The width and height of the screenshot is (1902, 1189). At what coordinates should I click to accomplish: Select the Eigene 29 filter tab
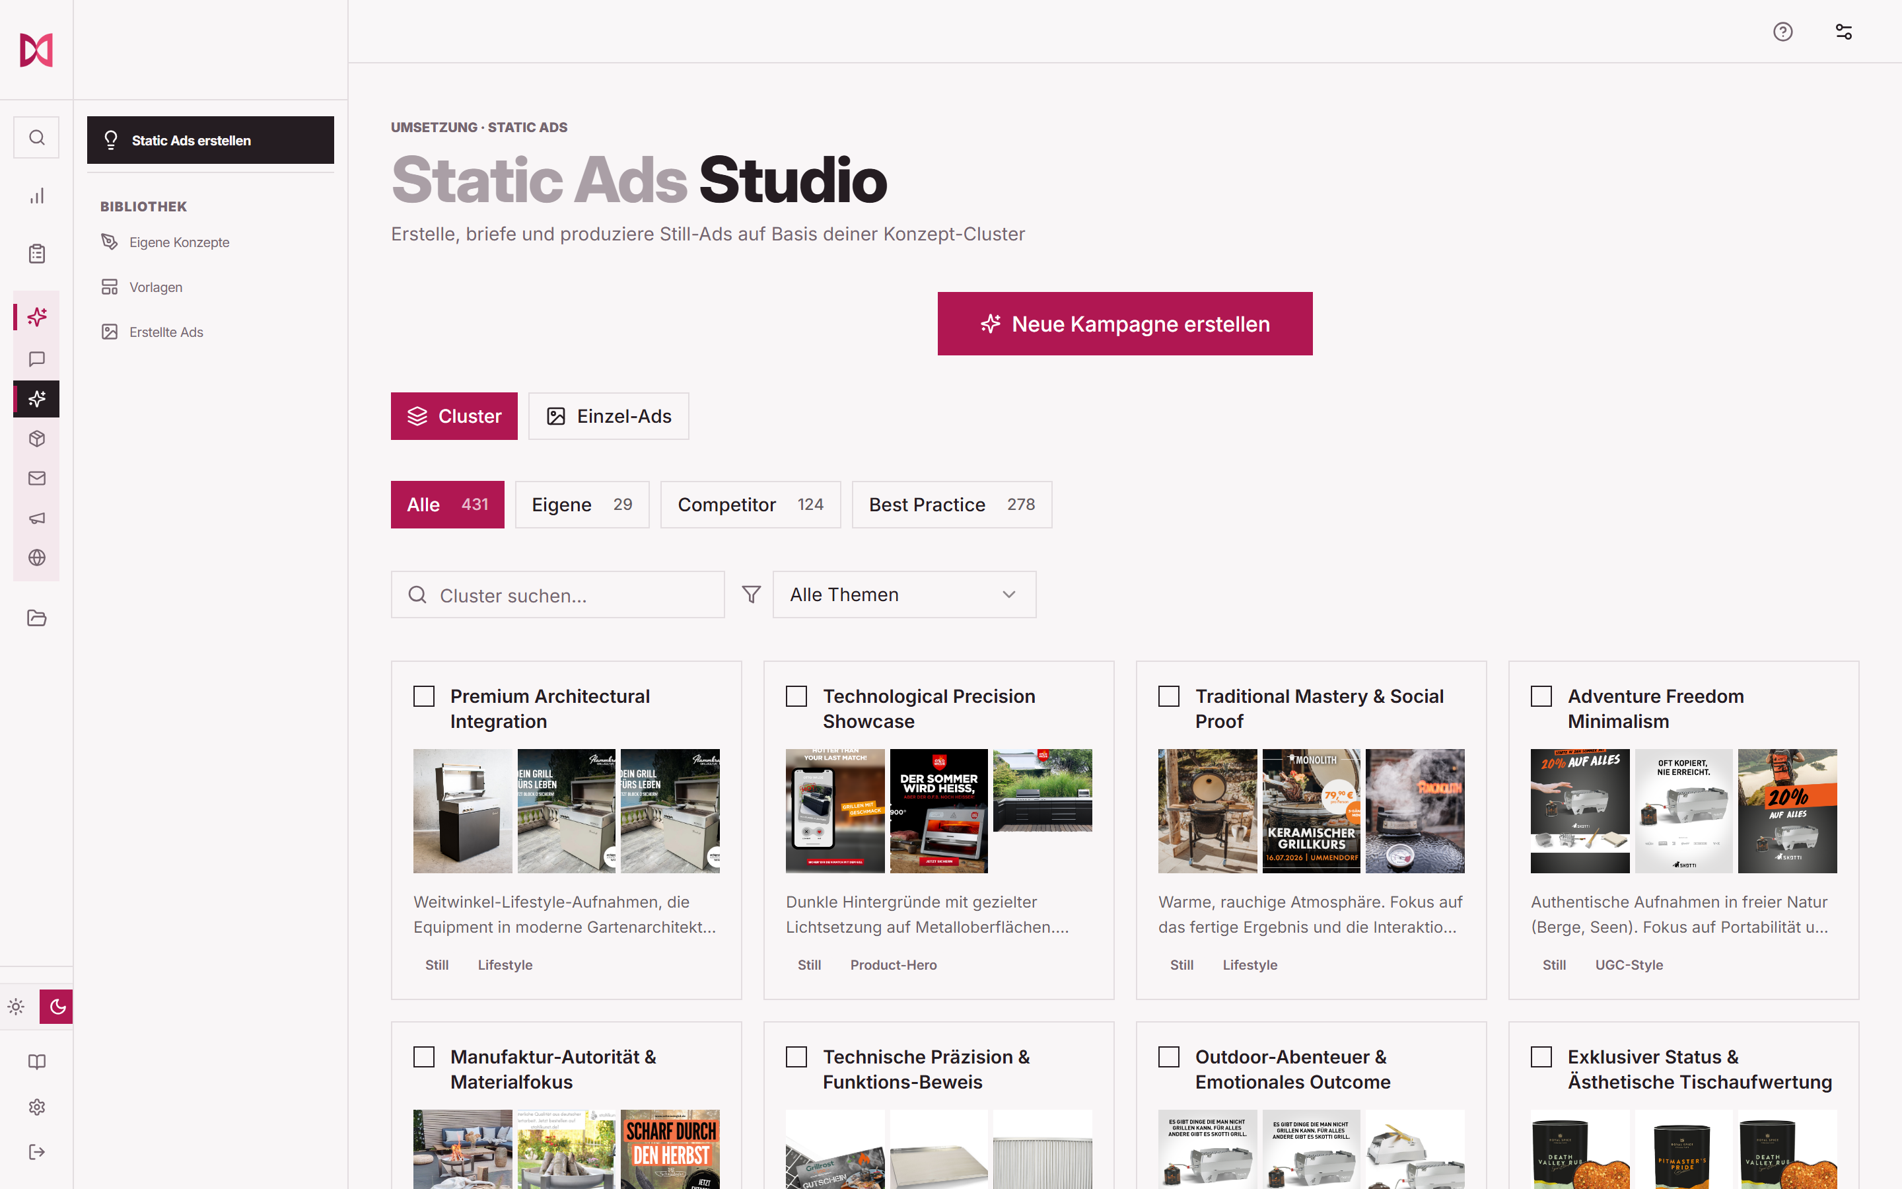(x=582, y=505)
